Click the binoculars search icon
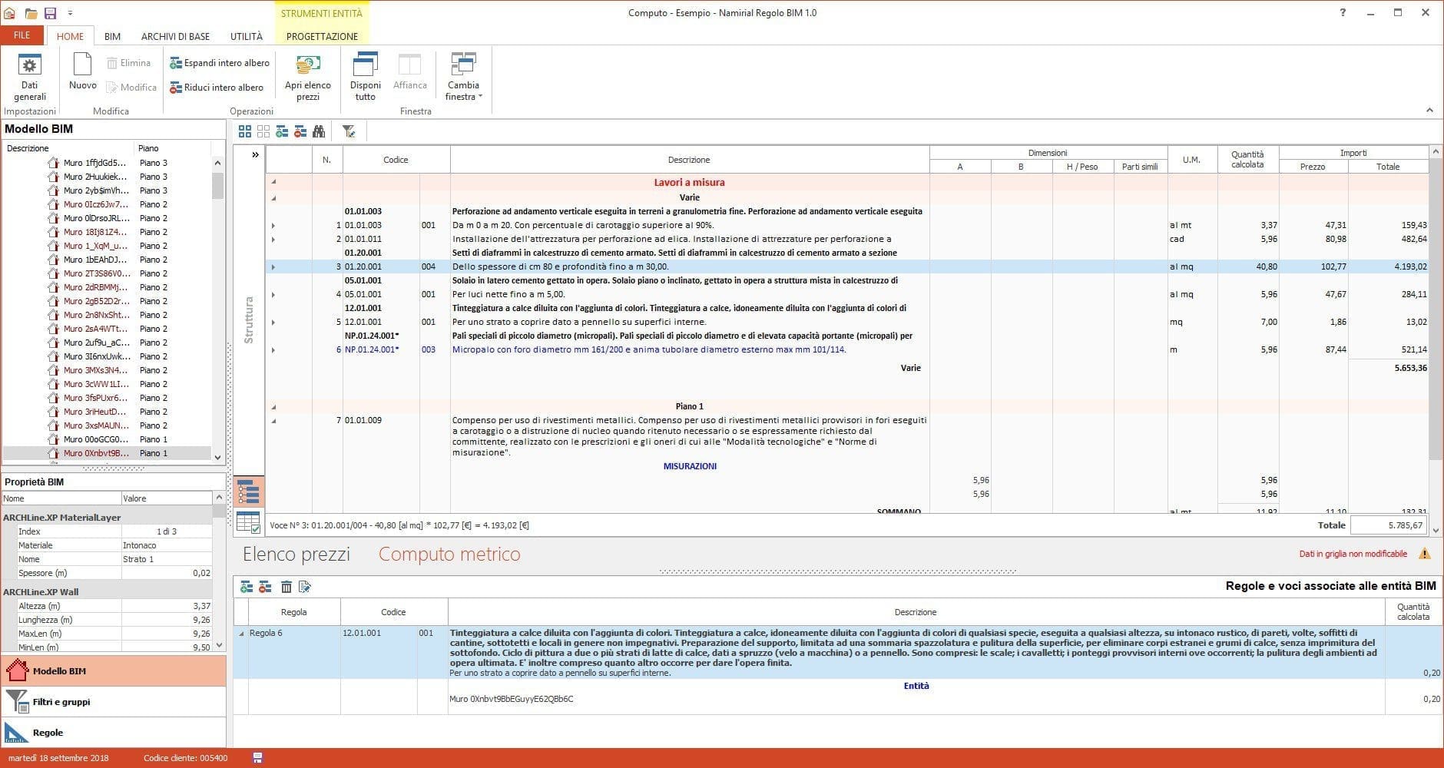 click(x=319, y=131)
